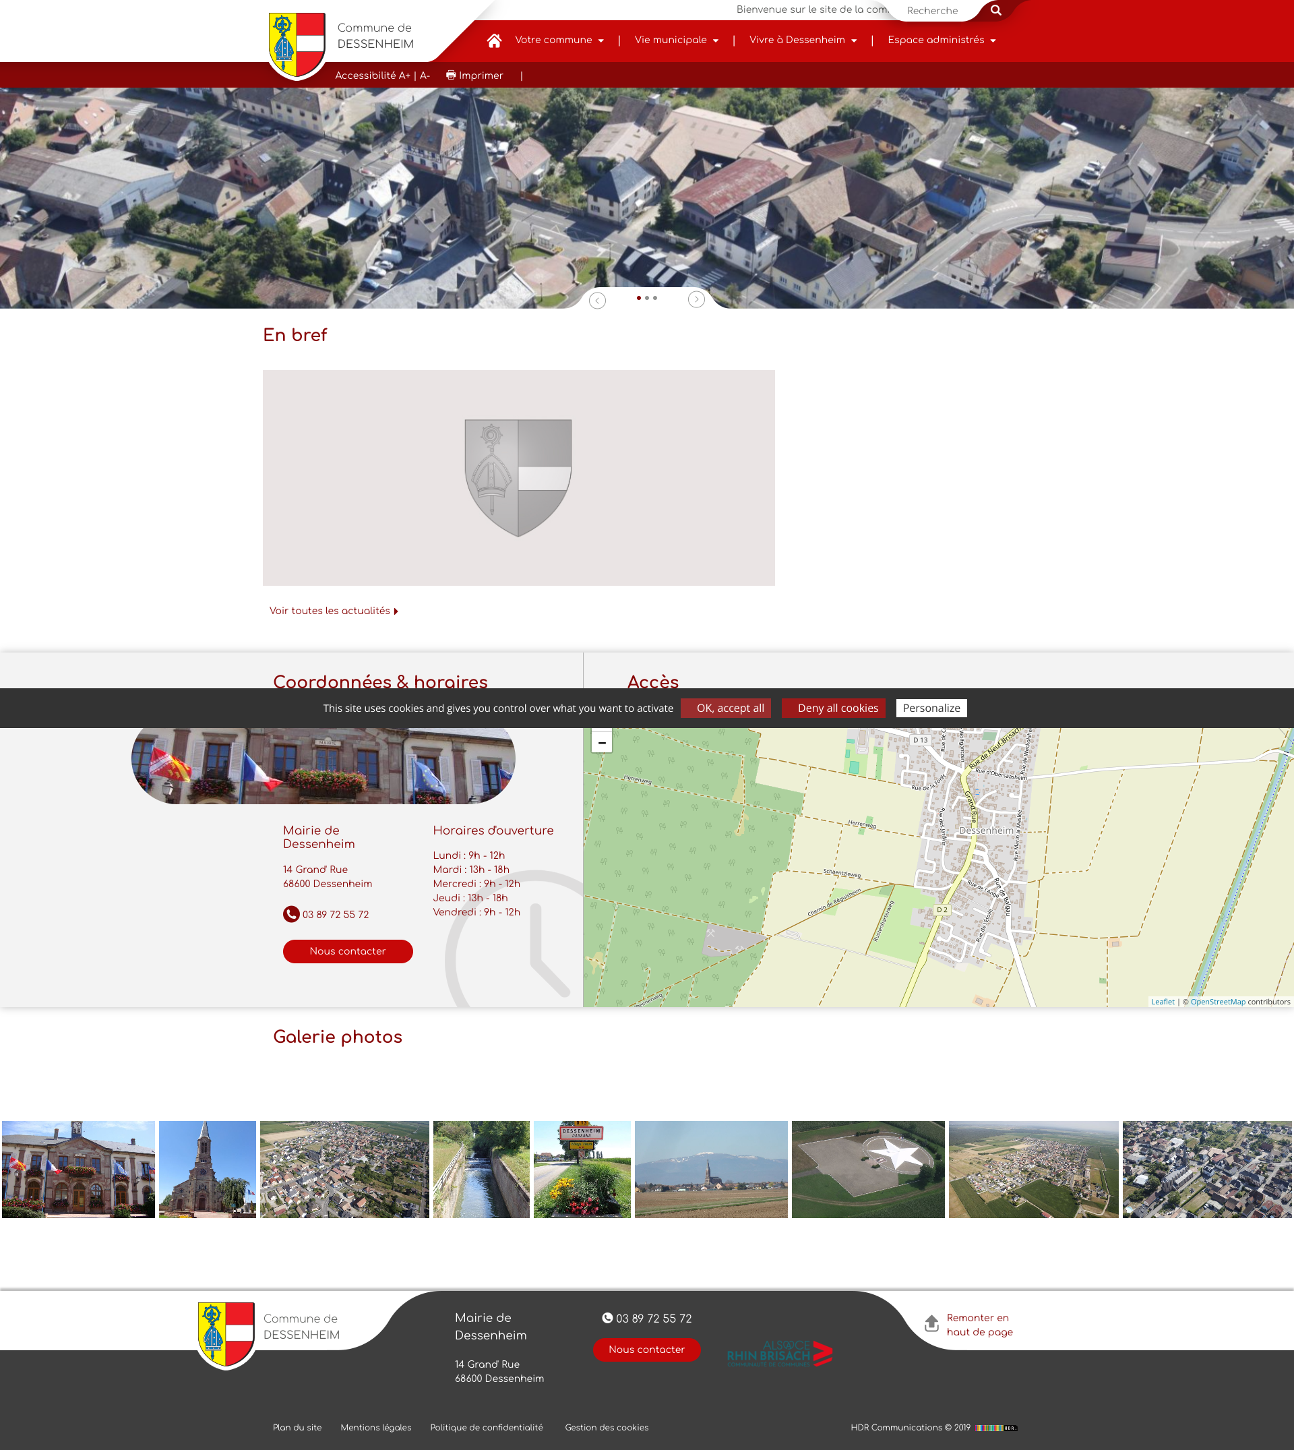Go to homepage via the house icon
The width and height of the screenshot is (1294, 1450).
click(494, 40)
